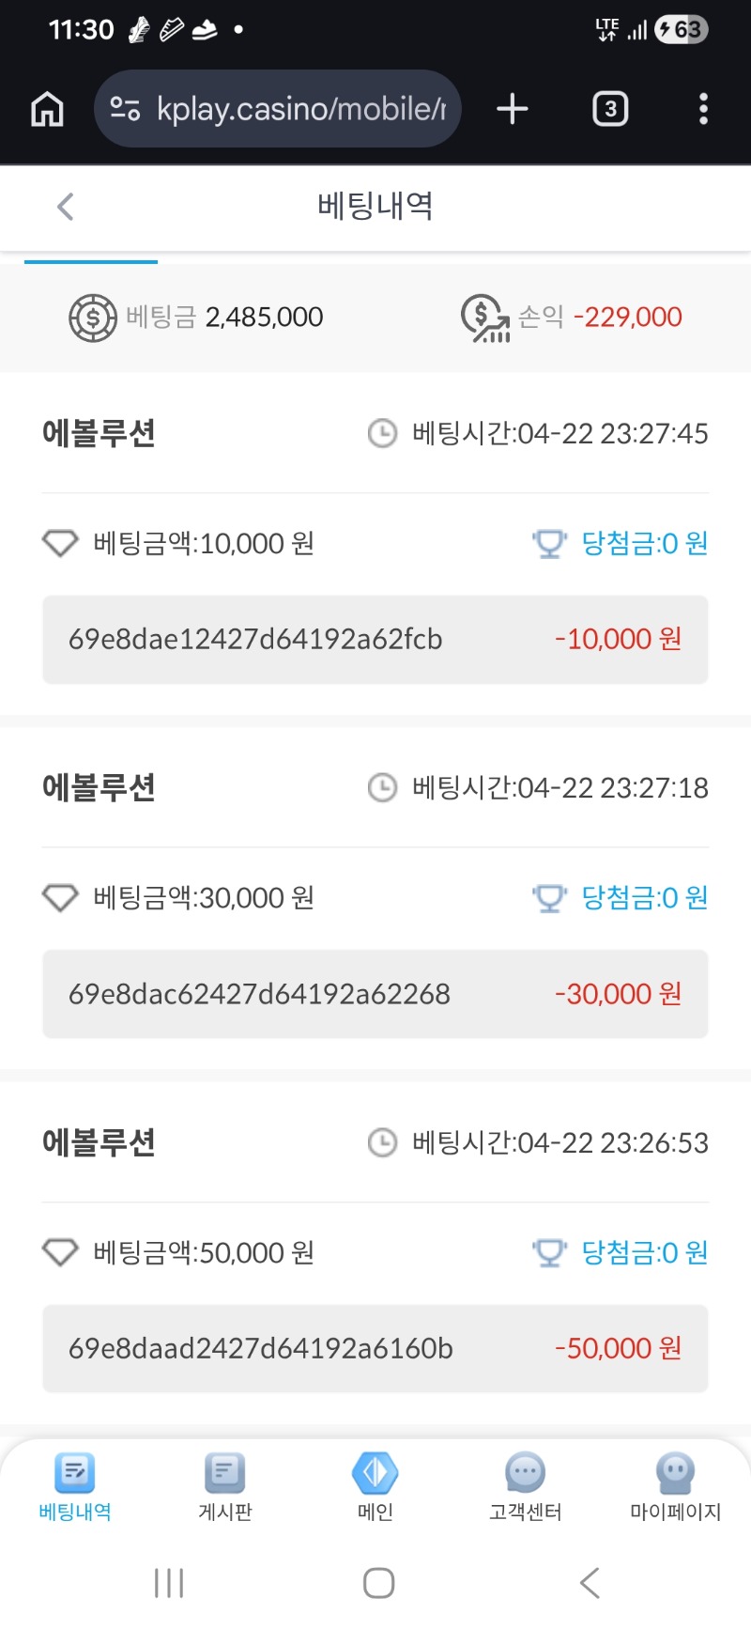The width and height of the screenshot is (751, 1629).
Task: Tap the site info icon in address bar
Action: click(125, 110)
